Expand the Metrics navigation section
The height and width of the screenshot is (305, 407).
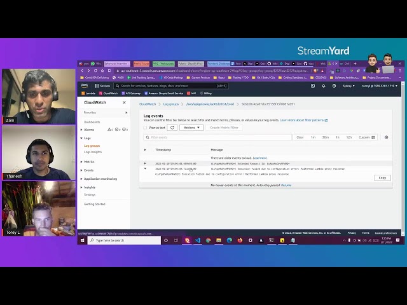pos(81,161)
